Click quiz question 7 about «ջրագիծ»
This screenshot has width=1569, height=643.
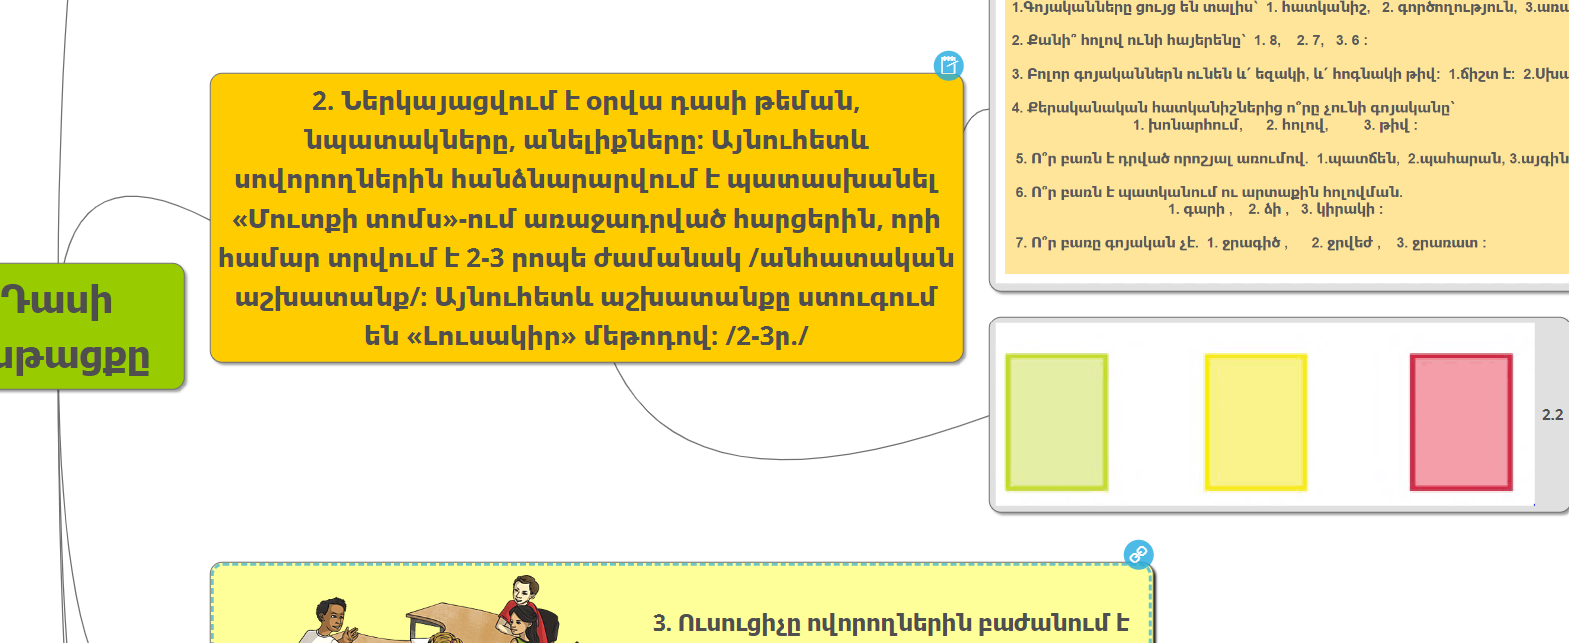click(1249, 243)
